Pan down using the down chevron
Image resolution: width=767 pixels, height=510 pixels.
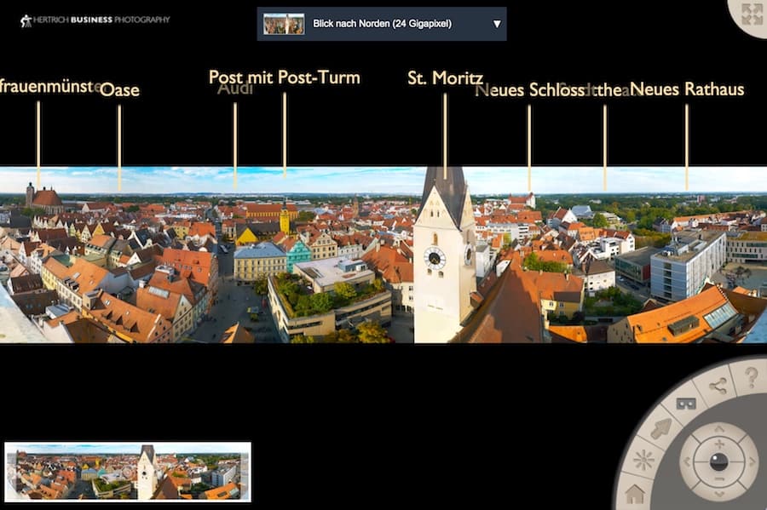point(719,495)
